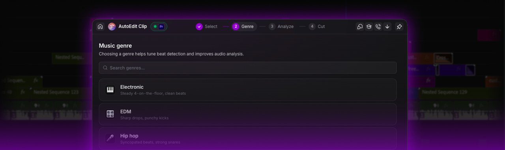Click the search magnifier icon
This screenshot has height=150, width=505.
pyautogui.click(x=105, y=67)
